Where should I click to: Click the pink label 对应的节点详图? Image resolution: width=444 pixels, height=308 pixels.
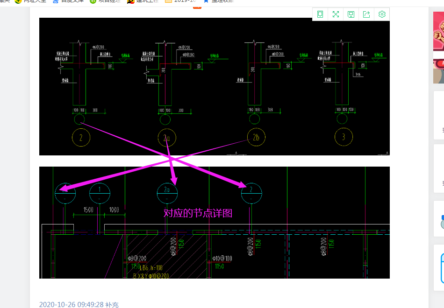[x=198, y=213]
